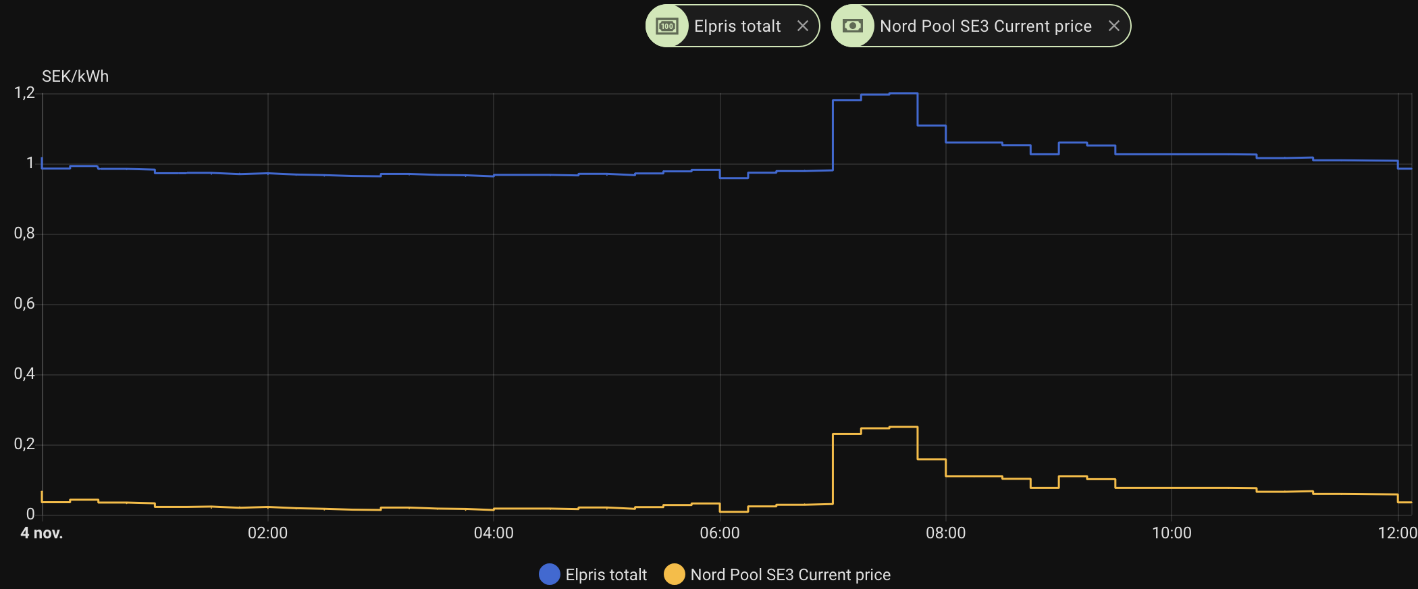The width and height of the screenshot is (1418, 589).
Task: Remove the Elpris totalt entity chip
Action: click(802, 26)
